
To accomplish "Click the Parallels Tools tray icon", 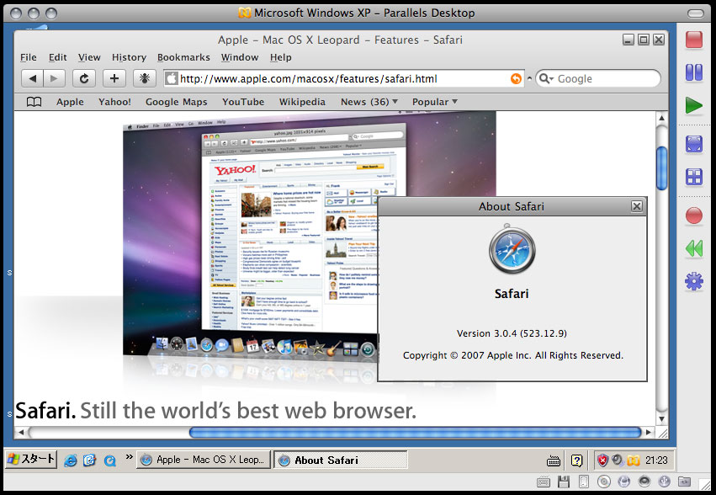I will [634, 460].
